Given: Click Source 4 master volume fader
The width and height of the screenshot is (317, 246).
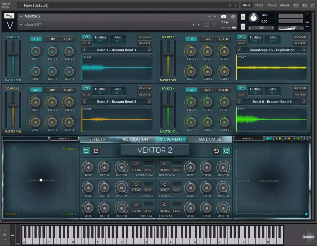Looking at the screenshot, I should [168, 105].
